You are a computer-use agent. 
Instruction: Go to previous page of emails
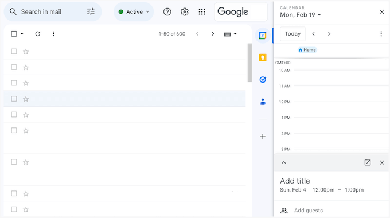[x=197, y=34]
